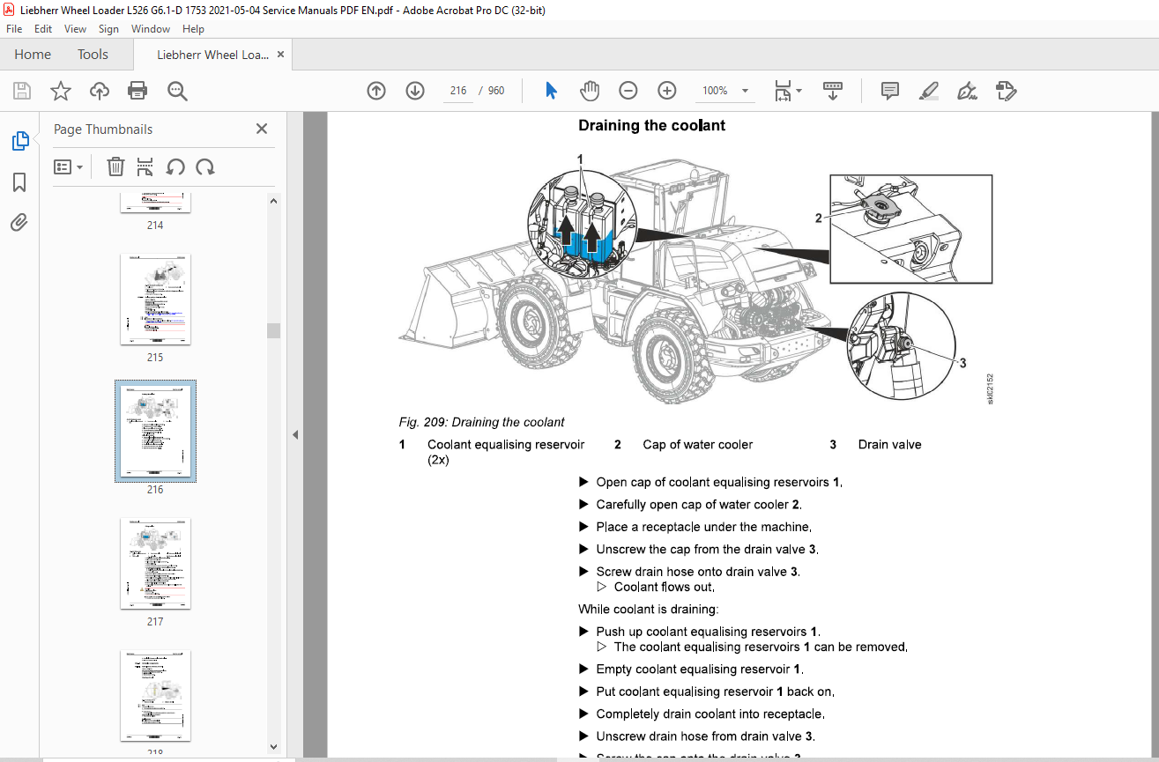The image size is (1159, 762).
Task: Close the Liebherr document tab
Action: click(x=281, y=55)
